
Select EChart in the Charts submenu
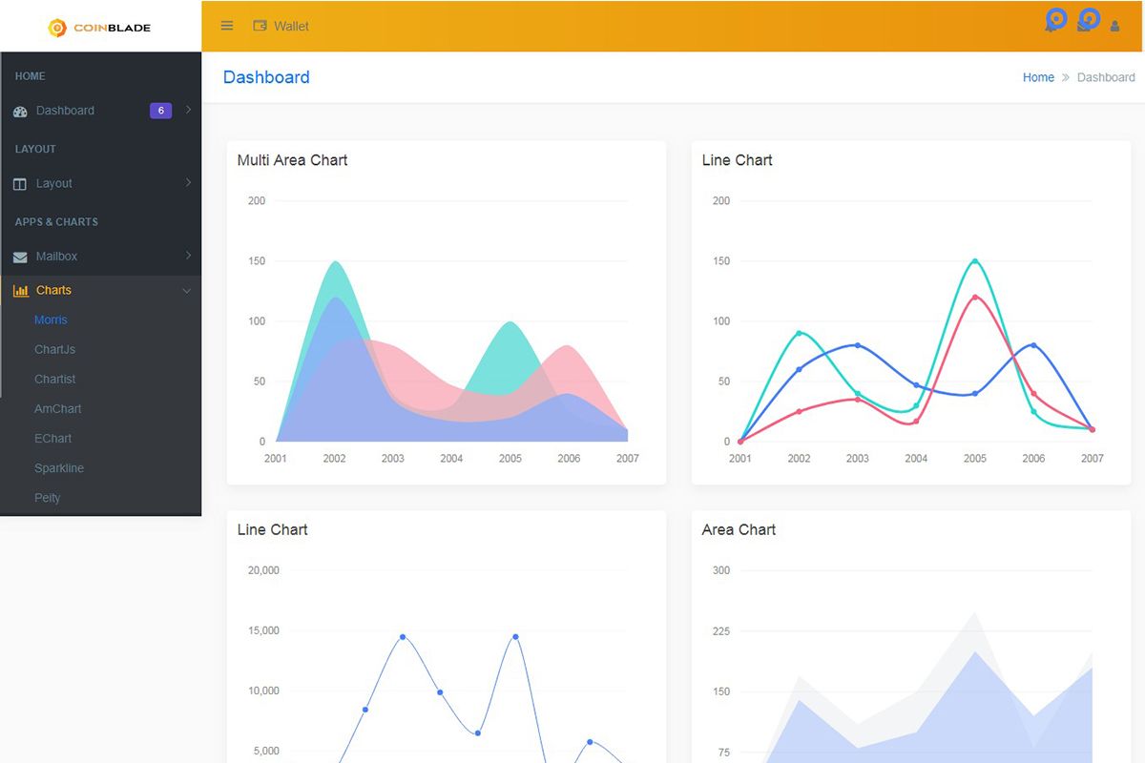point(53,438)
